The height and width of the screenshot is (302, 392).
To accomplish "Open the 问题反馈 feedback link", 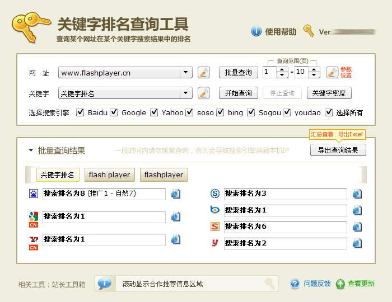I will [x=317, y=284].
